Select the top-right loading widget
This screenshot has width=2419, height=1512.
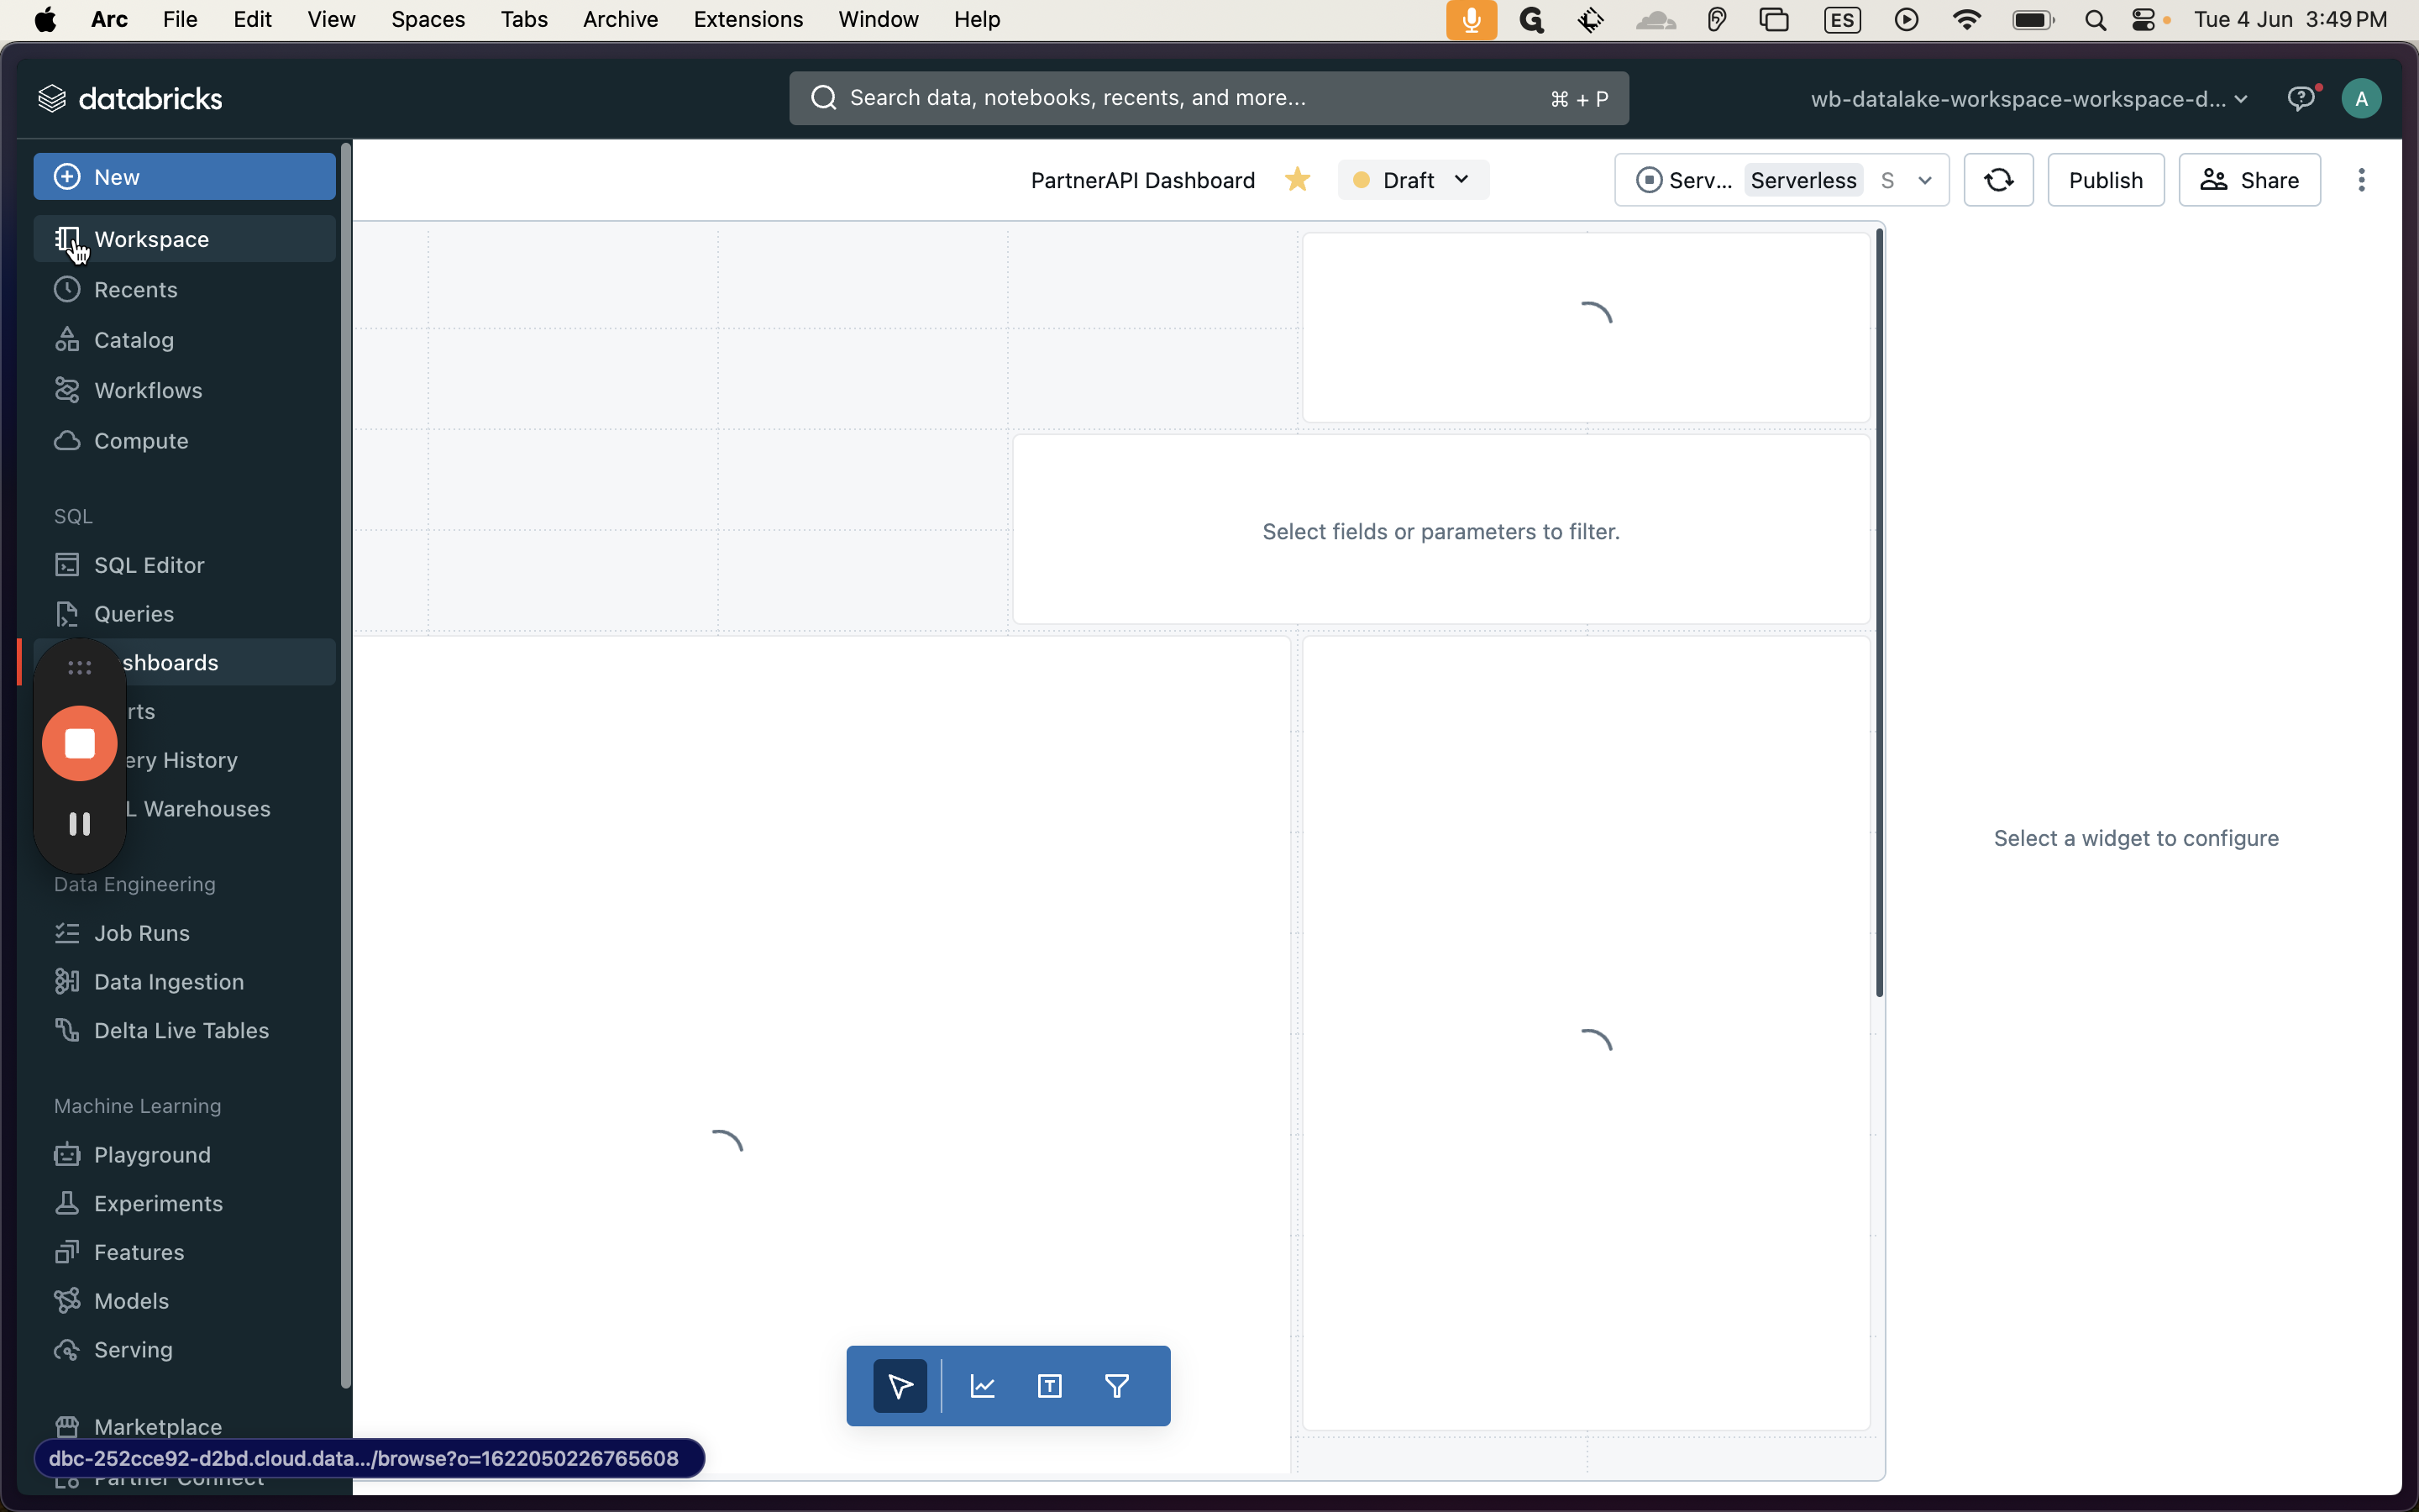click(x=1587, y=328)
